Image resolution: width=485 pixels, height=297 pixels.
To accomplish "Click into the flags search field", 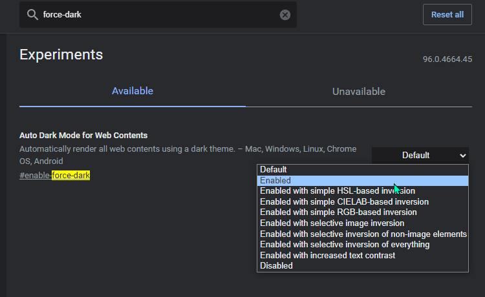I will [159, 14].
